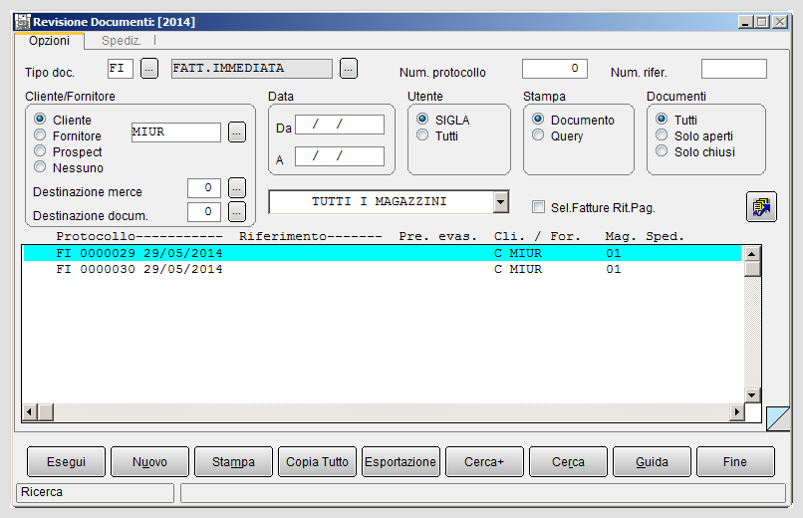
Task: Click the Stampa button
Action: pos(233,461)
